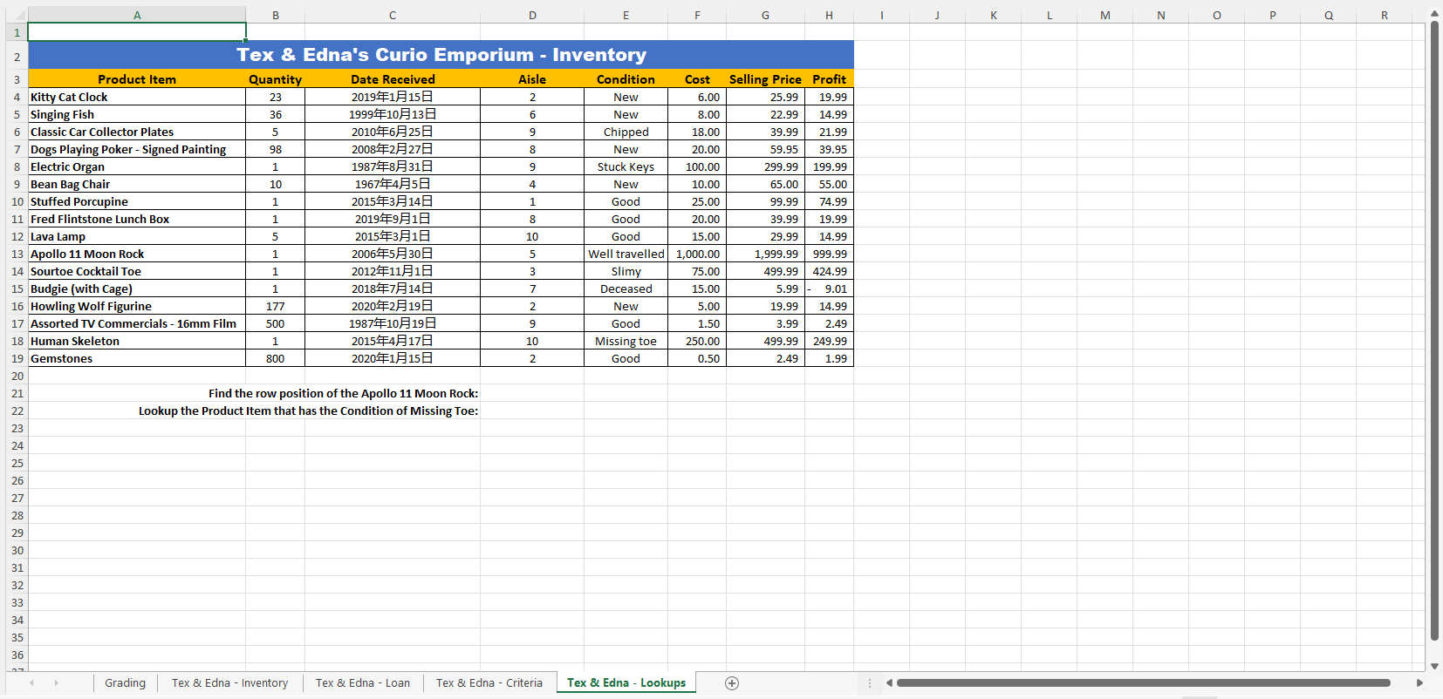This screenshot has height=699, width=1443.
Task: Click the horizontal scrollbar thumb
Action: (x=1144, y=683)
